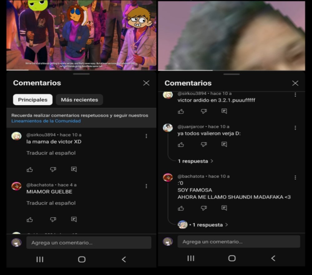This screenshot has width=312, height=275.
Task: Select the Principales sort chip
Action: pos(33,100)
